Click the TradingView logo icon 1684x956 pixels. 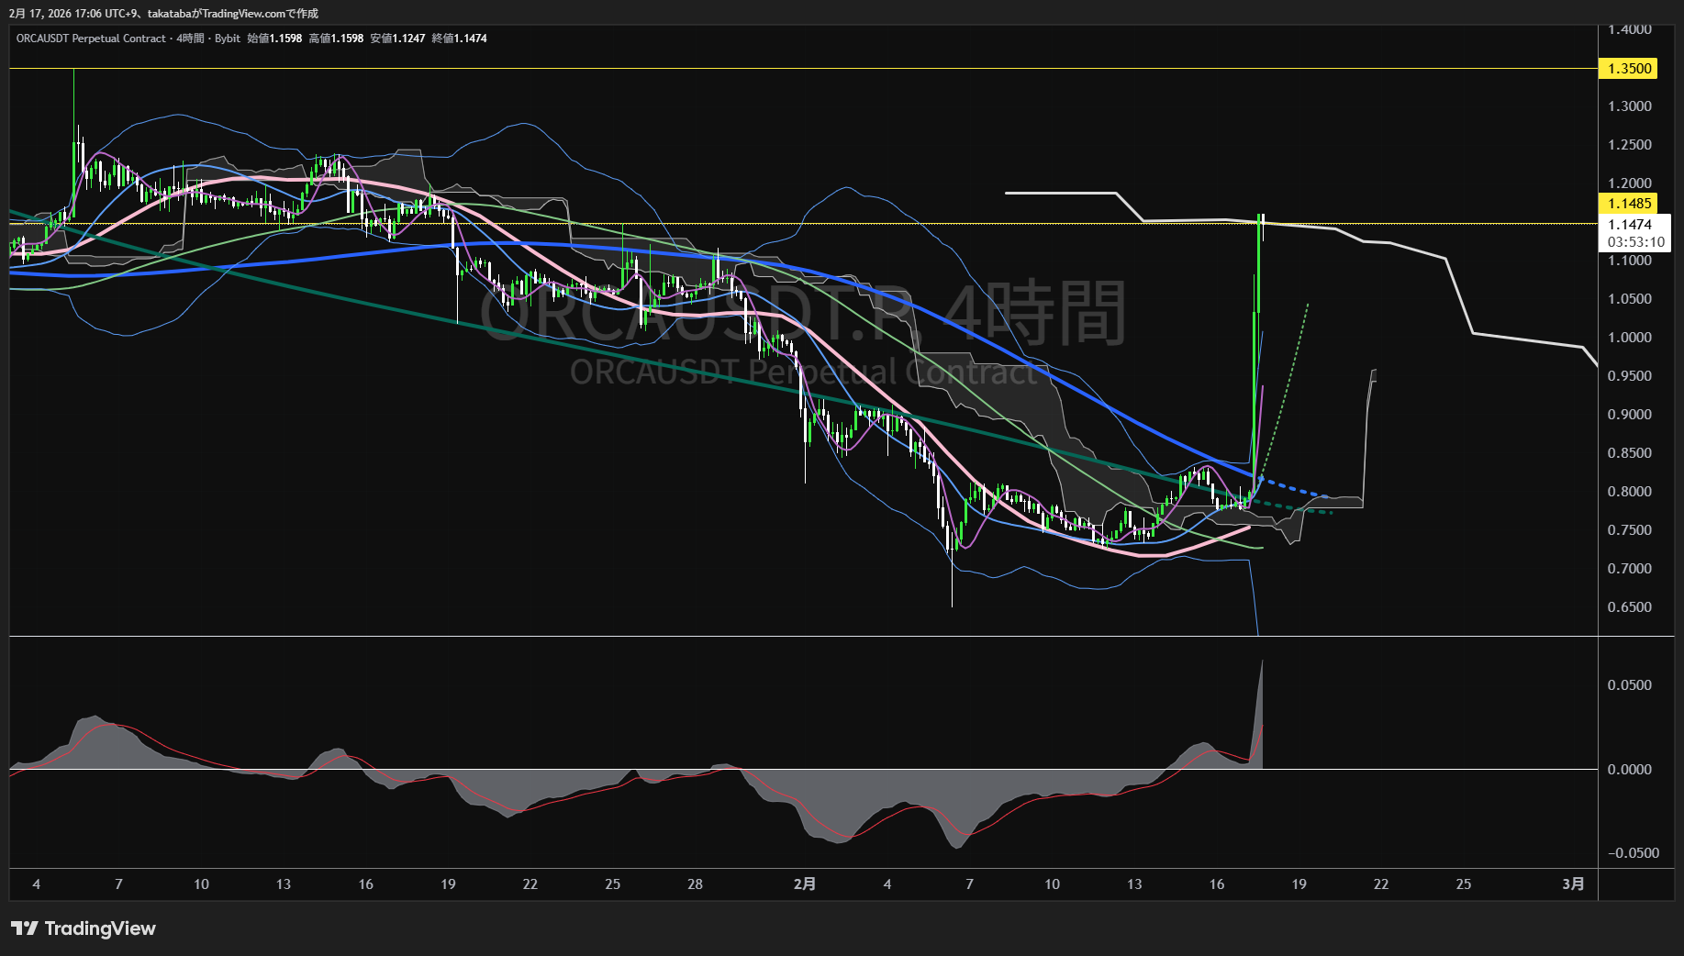[x=24, y=928]
